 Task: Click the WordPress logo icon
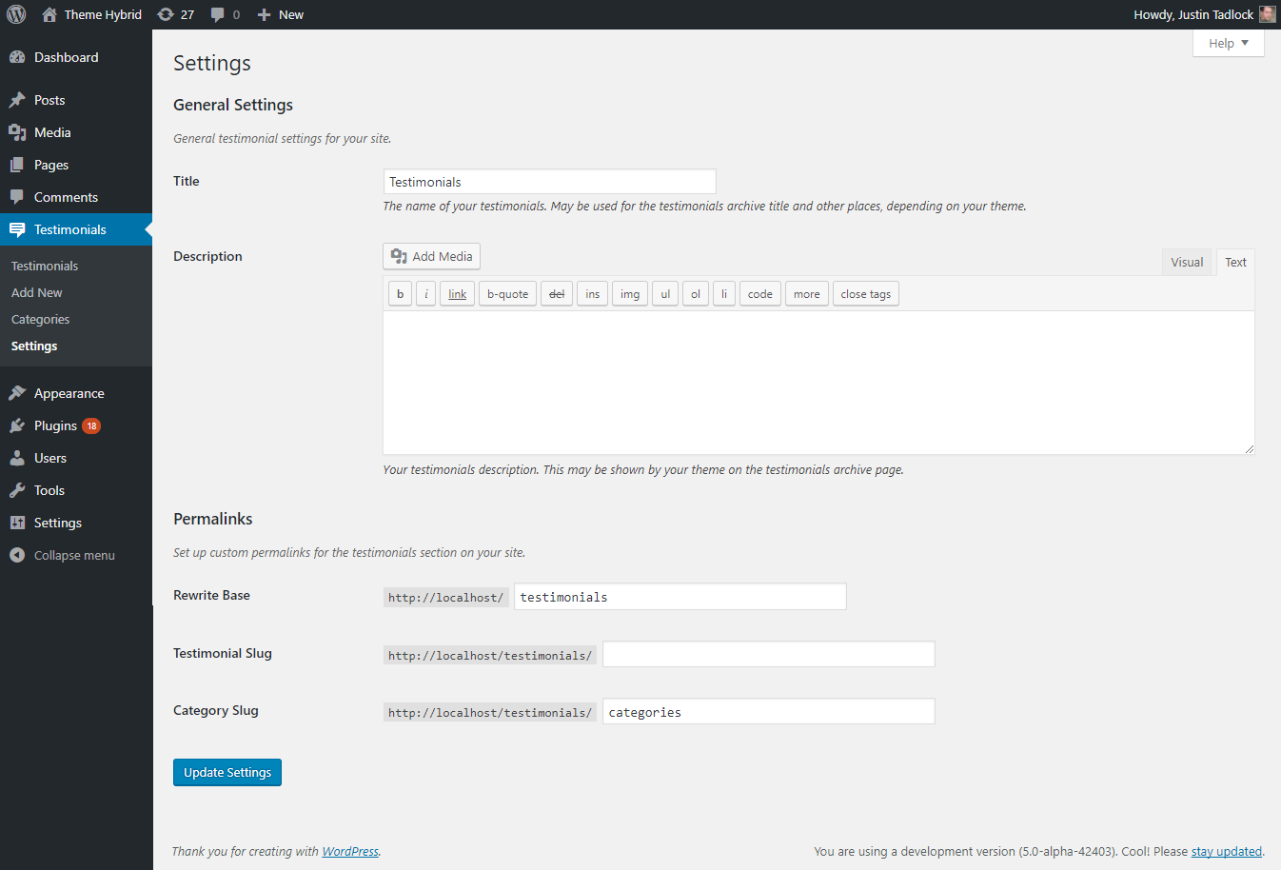click(16, 14)
